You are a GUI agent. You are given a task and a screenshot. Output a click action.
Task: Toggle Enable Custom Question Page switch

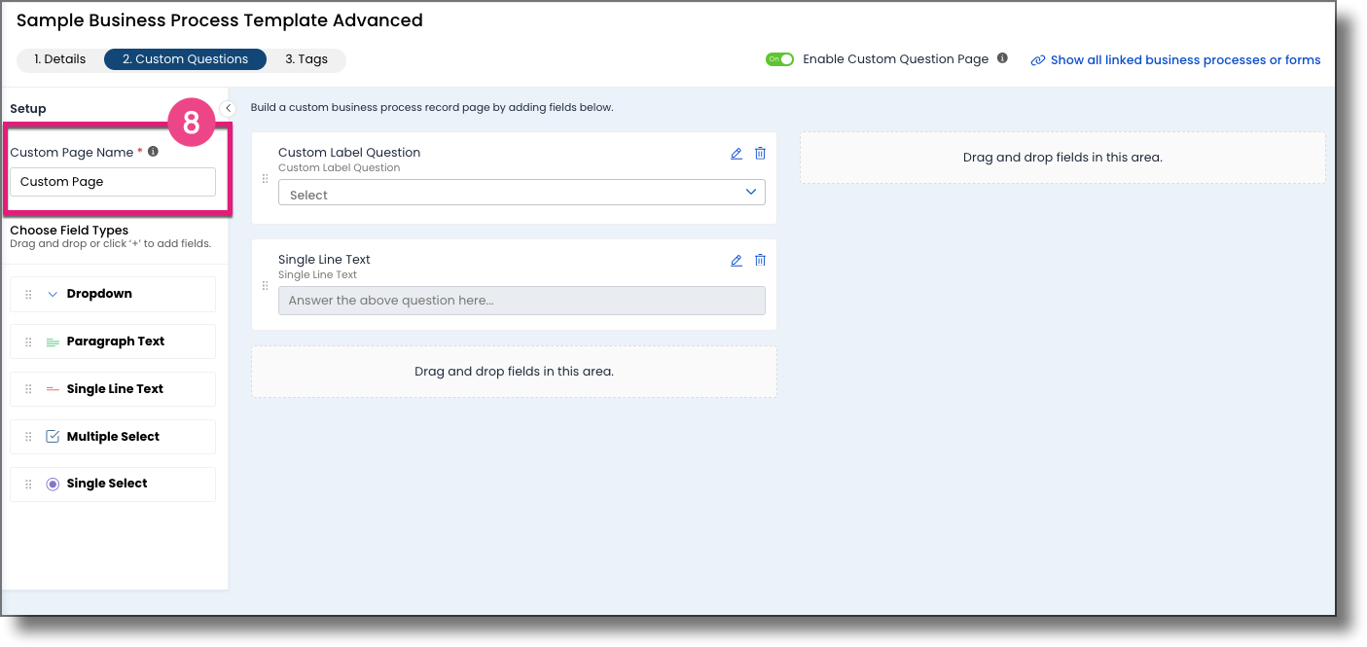click(x=780, y=59)
